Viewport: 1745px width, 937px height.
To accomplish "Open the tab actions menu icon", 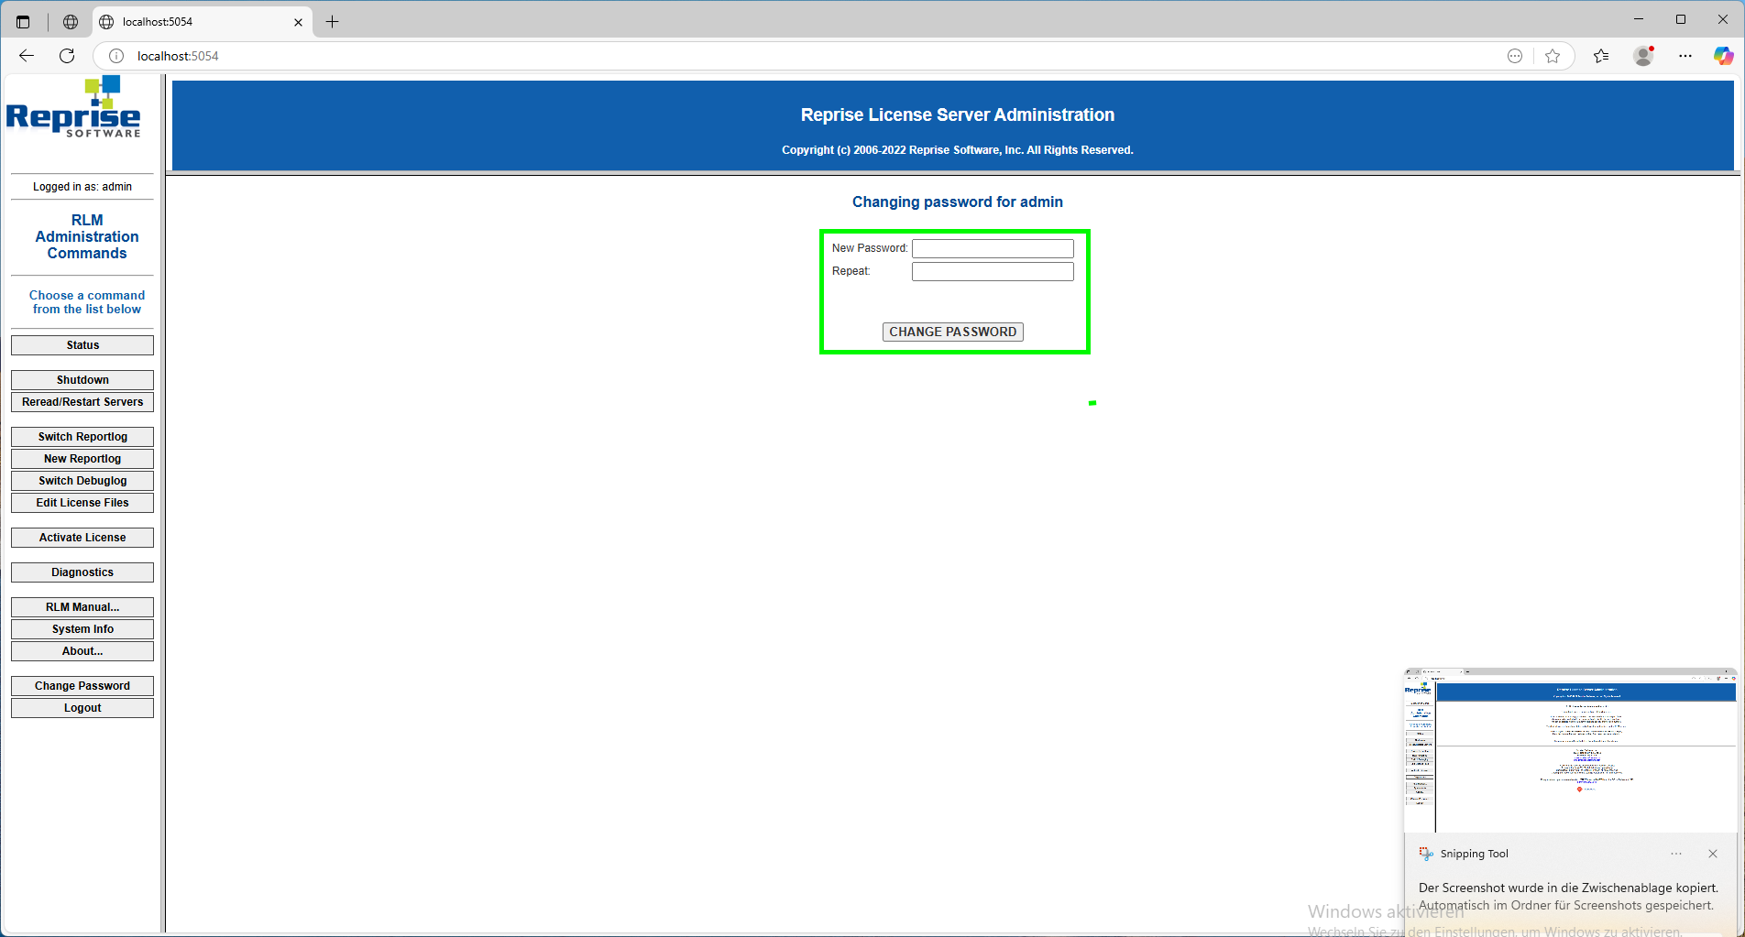I will tap(23, 21).
